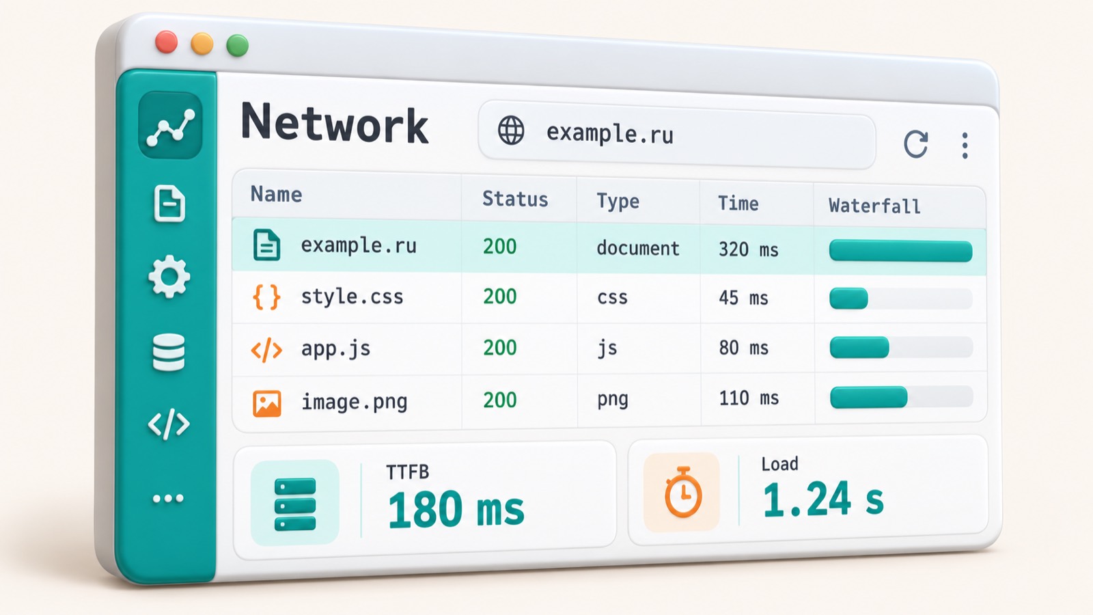Viewport: 1093px width, 615px height.
Task: Click the document type cell
Action: click(638, 248)
